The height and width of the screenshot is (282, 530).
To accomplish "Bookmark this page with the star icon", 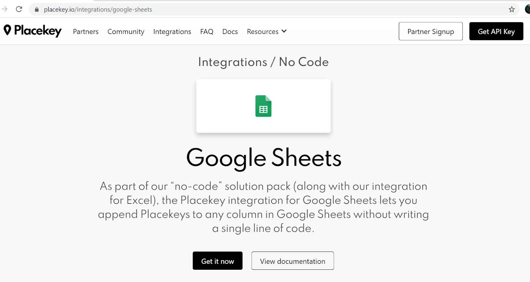I will (x=512, y=9).
